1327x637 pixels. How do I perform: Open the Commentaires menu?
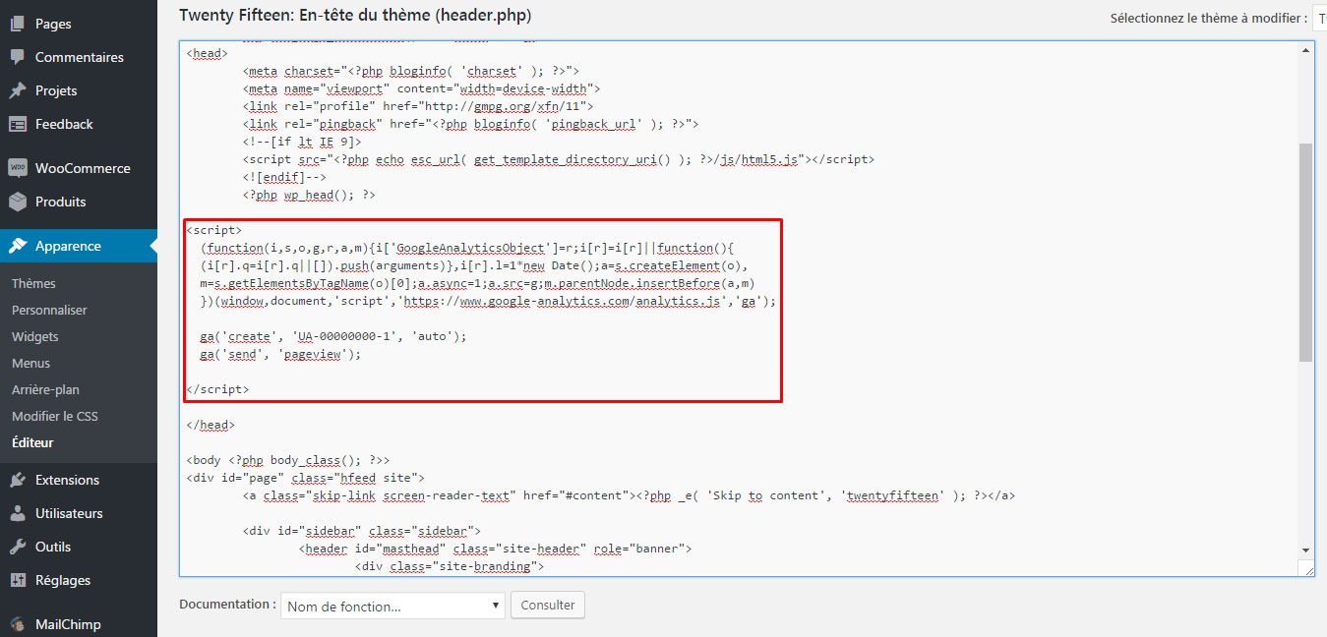[79, 57]
